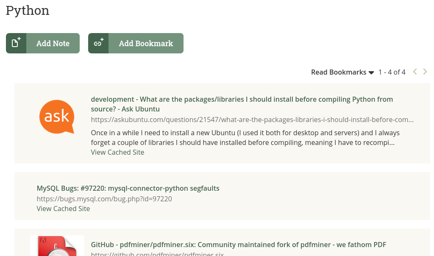Click the 1 - 4 of 4 pagination count

point(392,72)
